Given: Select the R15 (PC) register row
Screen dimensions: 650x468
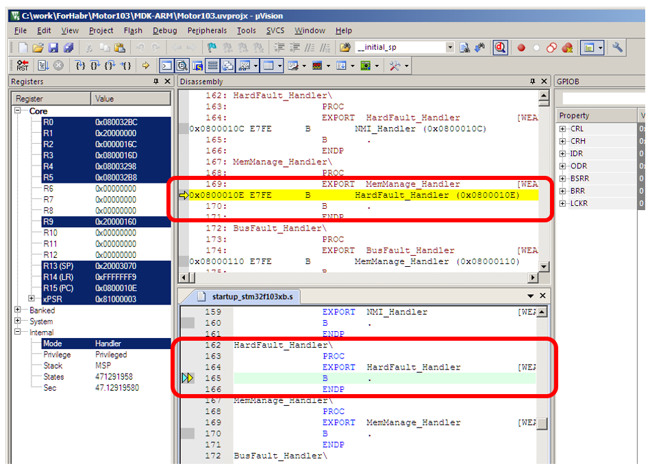Looking at the screenshot, I should [106, 288].
